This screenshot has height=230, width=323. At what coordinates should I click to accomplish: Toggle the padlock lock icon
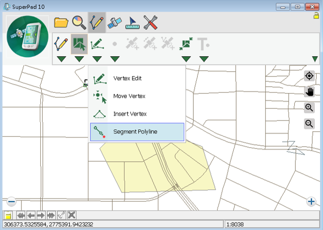(316, 16)
